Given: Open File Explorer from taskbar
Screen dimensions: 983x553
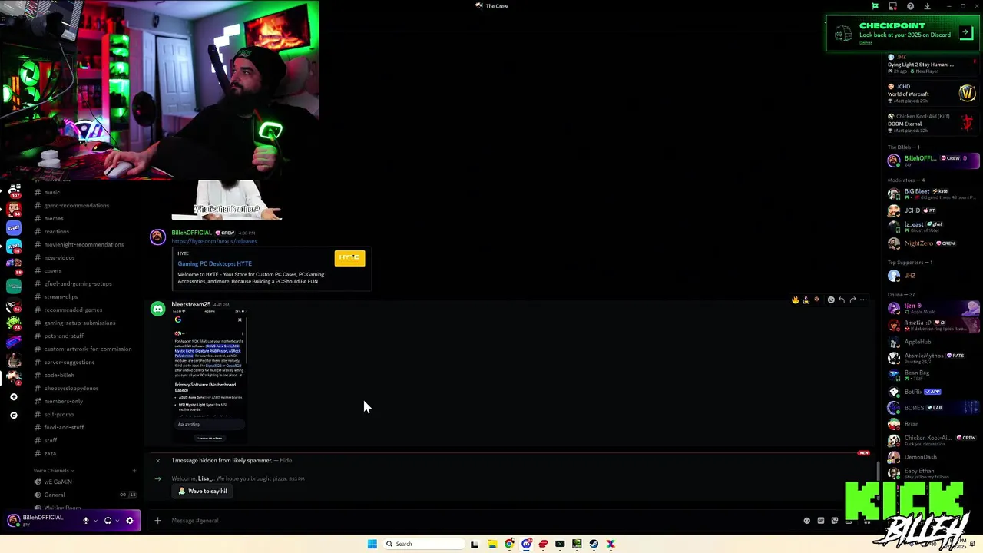Looking at the screenshot, I should pyautogui.click(x=492, y=544).
